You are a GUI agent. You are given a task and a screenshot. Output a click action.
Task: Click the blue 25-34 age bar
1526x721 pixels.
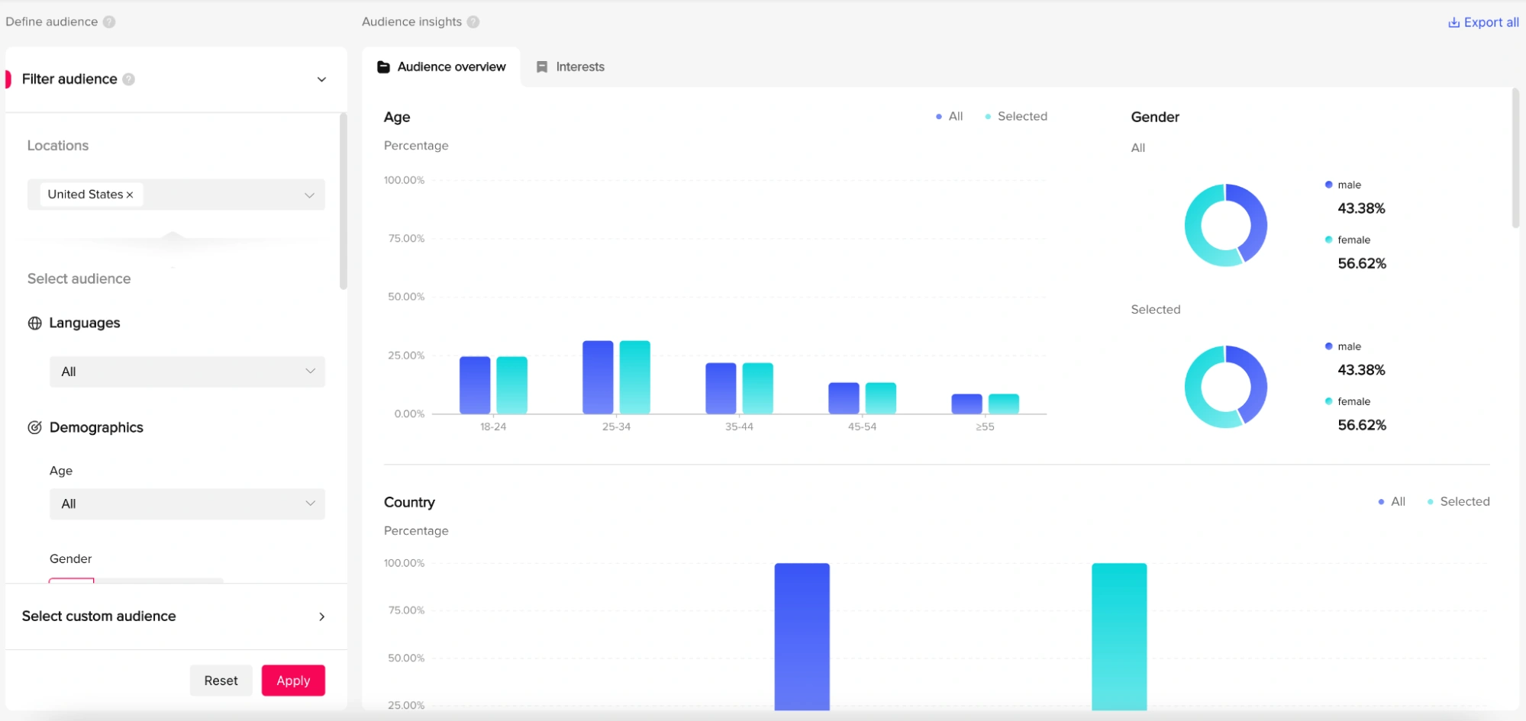(598, 378)
